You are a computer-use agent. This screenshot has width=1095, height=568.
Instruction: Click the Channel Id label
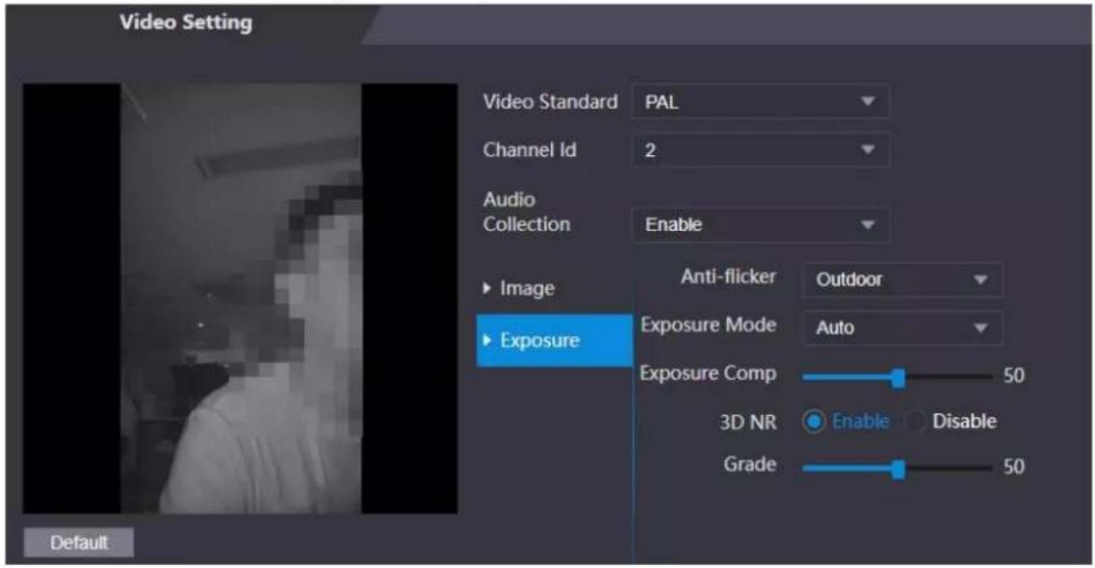(530, 150)
